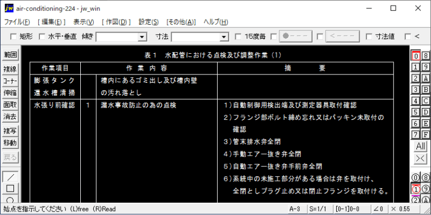Open the ファイル(F) menu
The width and height of the screenshot is (431, 215).
(x=17, y=22)
